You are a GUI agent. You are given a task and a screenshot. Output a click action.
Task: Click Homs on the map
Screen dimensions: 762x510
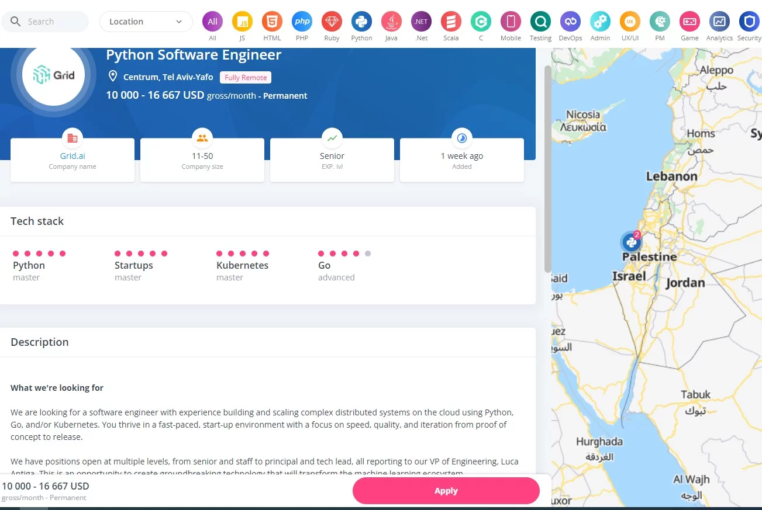[x=701, y=134]
